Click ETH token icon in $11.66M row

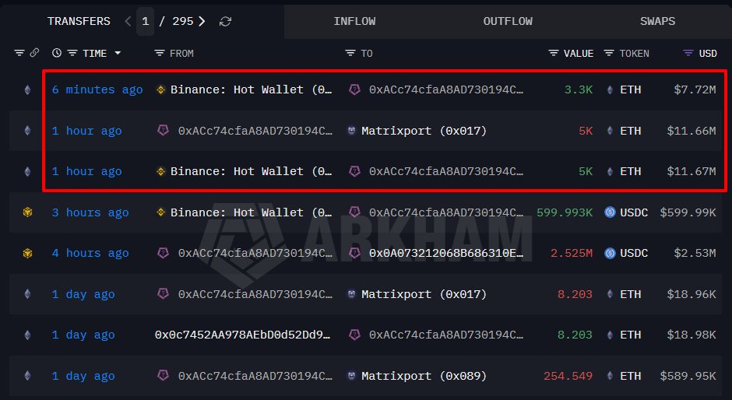[x=610, y=131]
